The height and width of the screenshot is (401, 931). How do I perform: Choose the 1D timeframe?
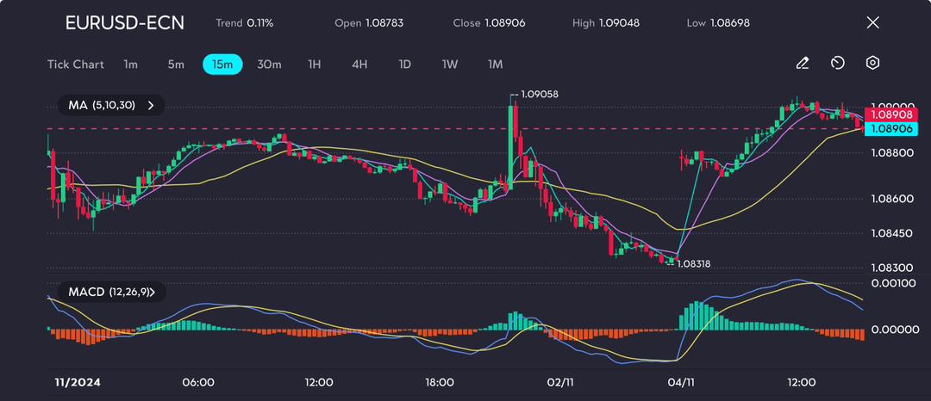pyautogui.click(x=404, y=64)
